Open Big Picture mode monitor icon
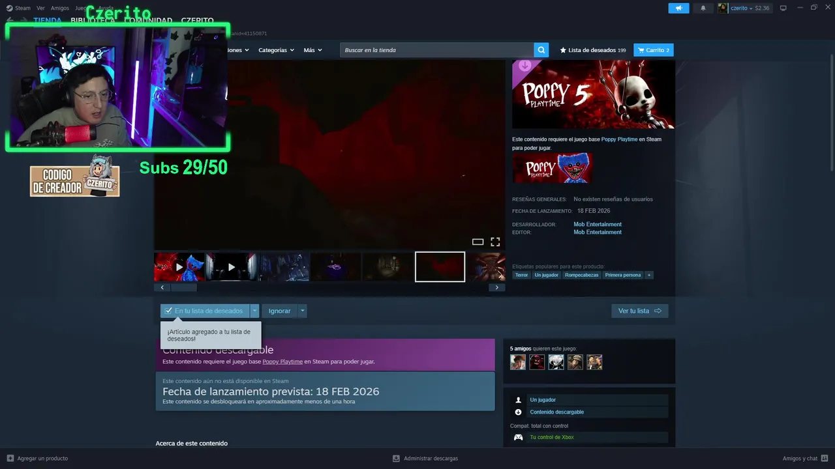This screenshot has height=469, width=835. [x=783, y=8]
